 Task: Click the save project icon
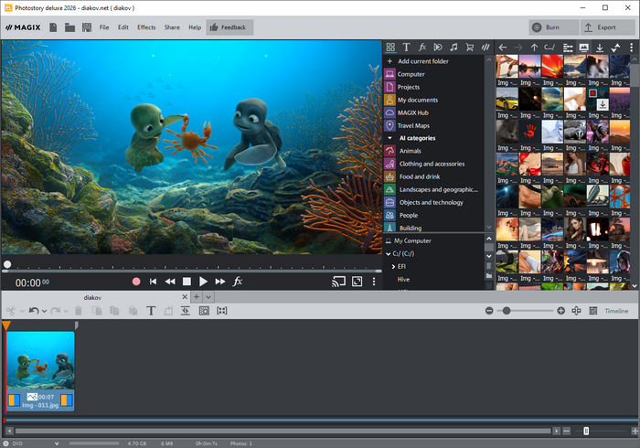tap(86, 27)
